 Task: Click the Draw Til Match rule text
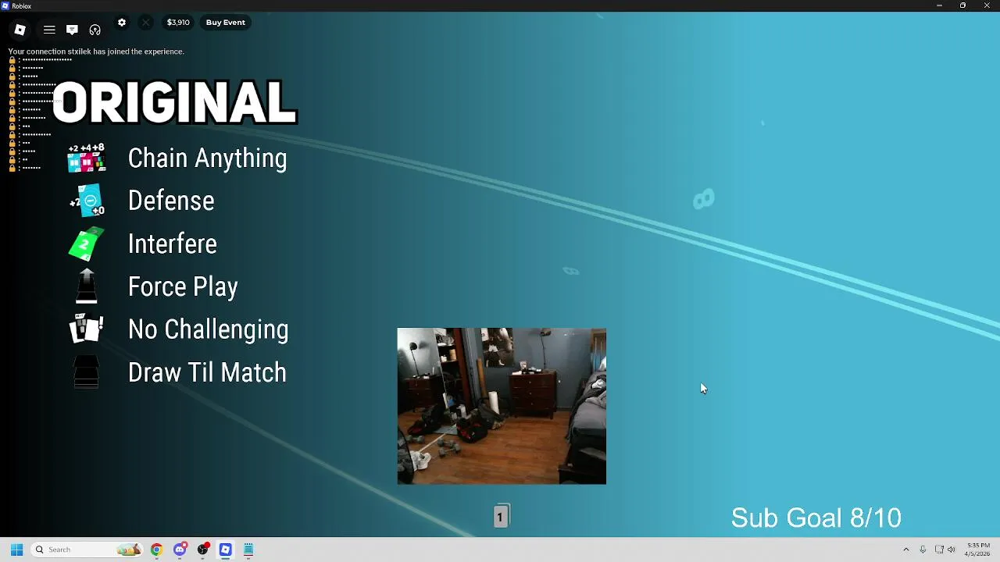coord(207,372)
